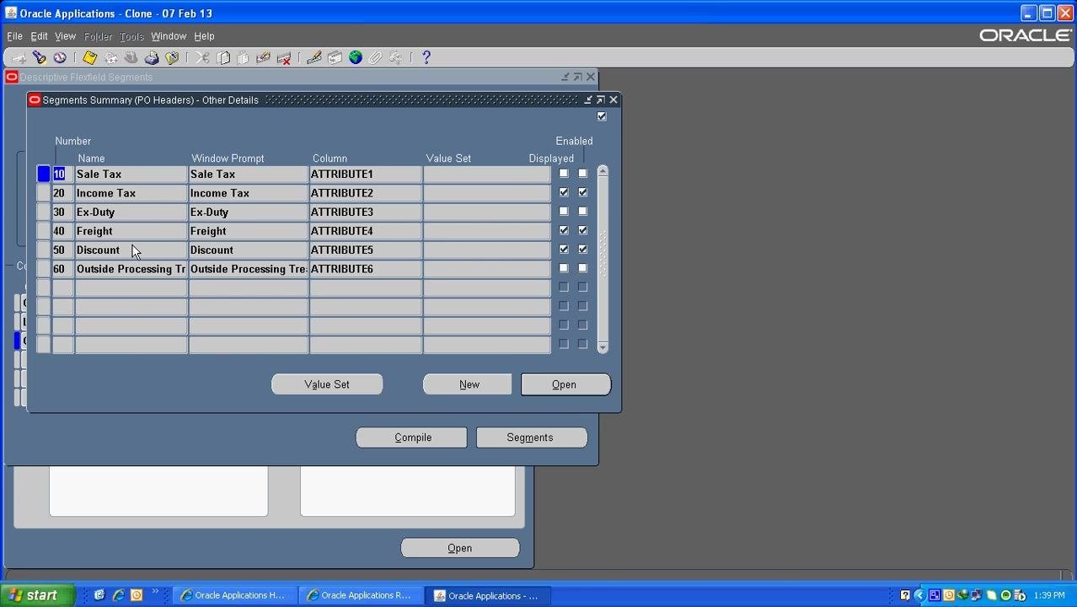Click the Clear Record eraser icon

[x=264, y=58]
